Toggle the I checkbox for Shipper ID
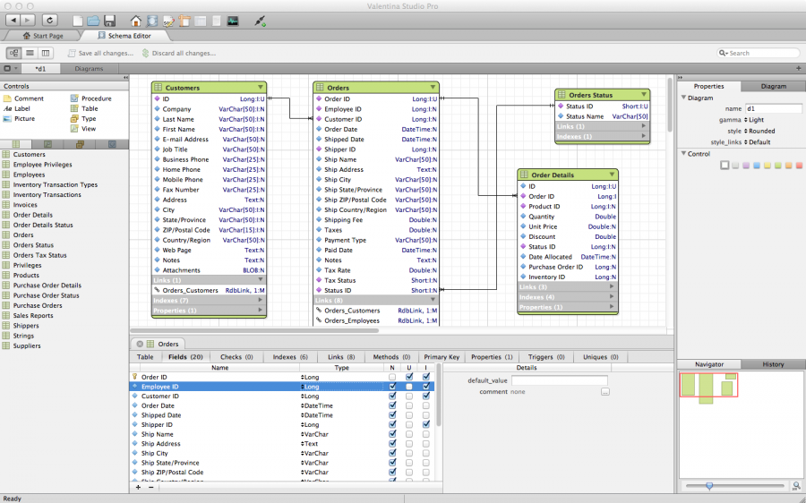 point(426,425)
